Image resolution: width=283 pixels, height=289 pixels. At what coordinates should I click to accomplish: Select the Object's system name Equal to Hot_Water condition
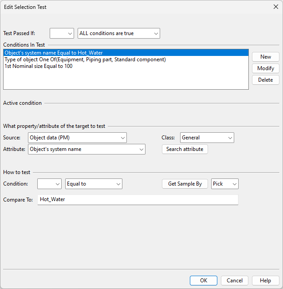[54, 53]
